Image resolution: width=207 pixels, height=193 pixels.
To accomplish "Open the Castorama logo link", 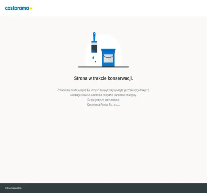I will (x=19, y=8).
